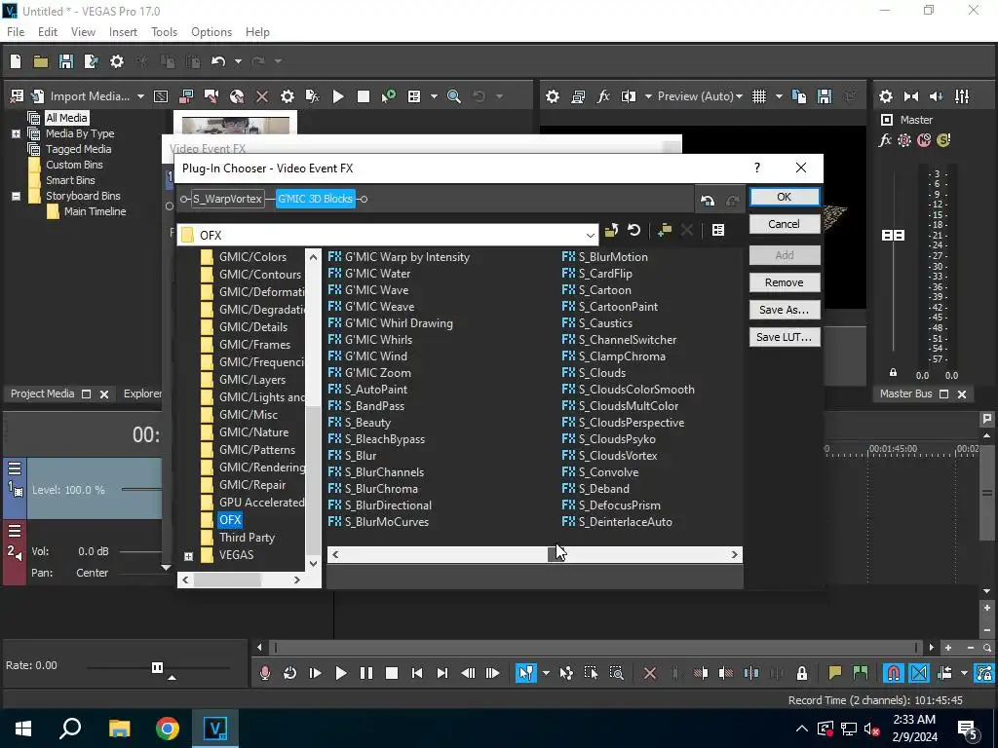This screenshot has width=998, height=748.
Task: Click Overlays grid icon in preview toolbar
Action: (759, 96)
